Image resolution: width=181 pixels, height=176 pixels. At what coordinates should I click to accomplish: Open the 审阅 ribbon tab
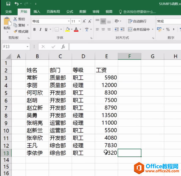96,12
